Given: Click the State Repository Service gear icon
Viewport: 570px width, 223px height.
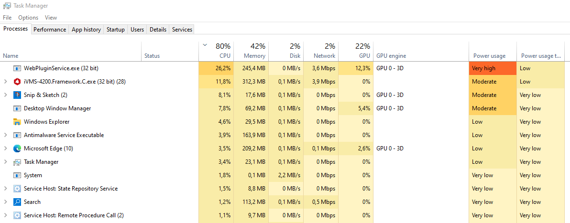Looking at the screenshot, I should click(x=17, y=189).
